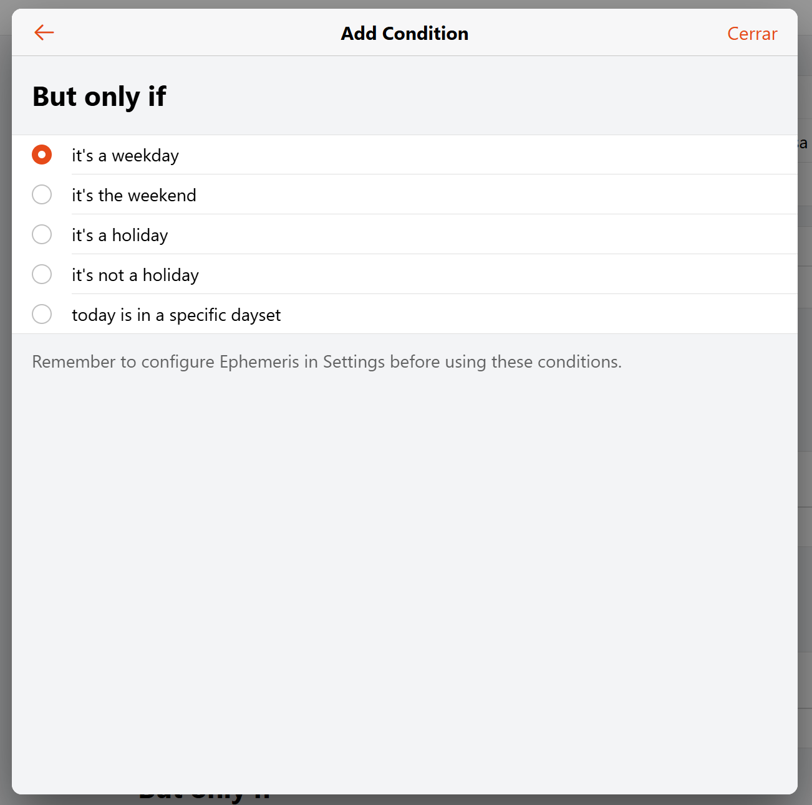Viewport: 812px width, 805px height.
Task: Go back using the orange arrow
Action: (44, 32)
